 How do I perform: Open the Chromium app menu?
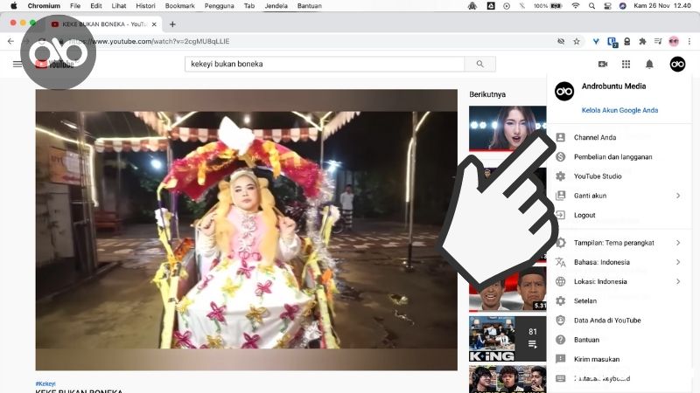coord(44,6)
